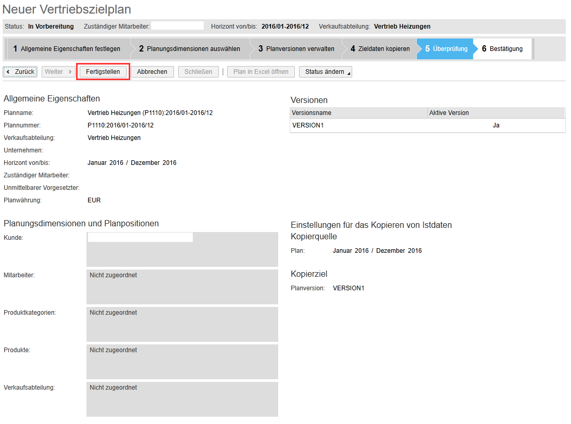Click status value In Vorbereitung
Viewport: 571px width, 424px height.
tap(51, 27)
